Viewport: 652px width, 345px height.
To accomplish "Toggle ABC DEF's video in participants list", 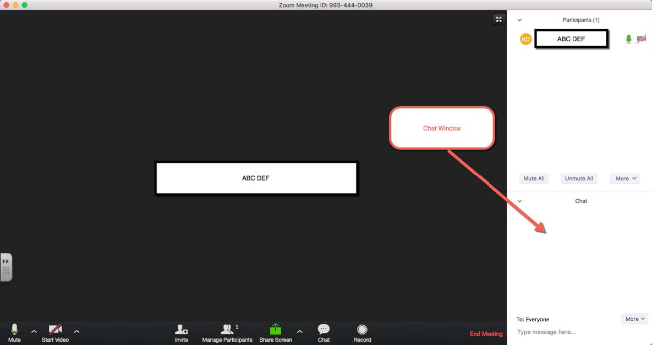I will (x=642, y=39).
